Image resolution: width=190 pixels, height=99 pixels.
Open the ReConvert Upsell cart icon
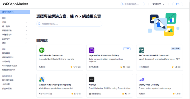tap(141, 50)
